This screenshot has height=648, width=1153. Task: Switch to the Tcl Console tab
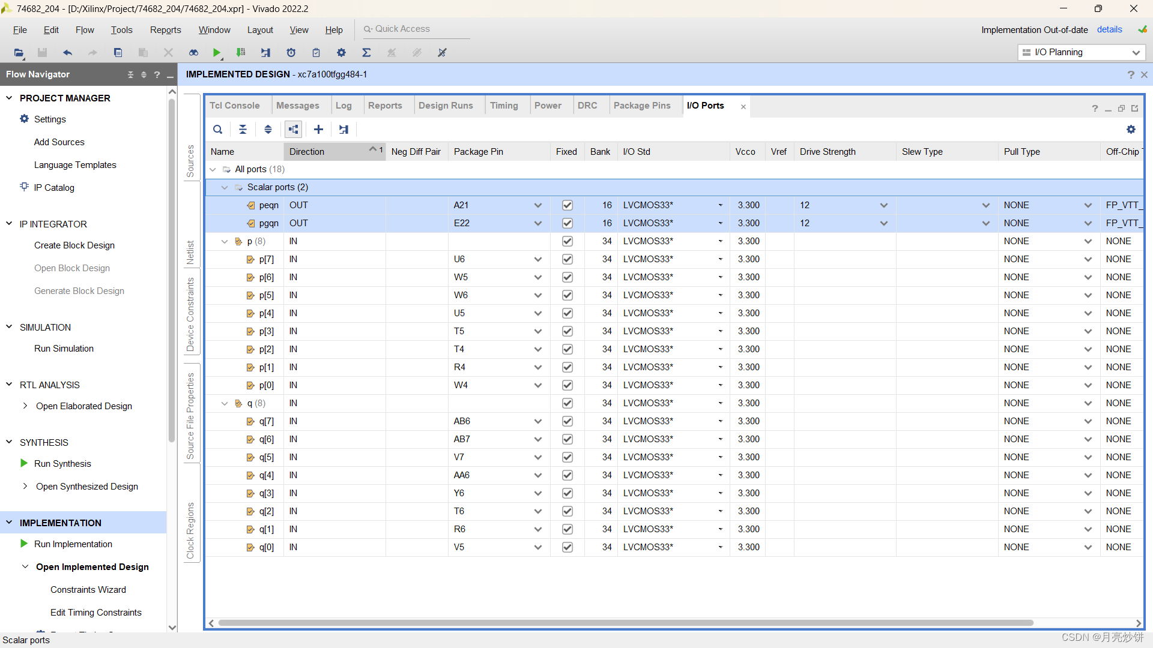pyautogui.click(x=235, y=106)
